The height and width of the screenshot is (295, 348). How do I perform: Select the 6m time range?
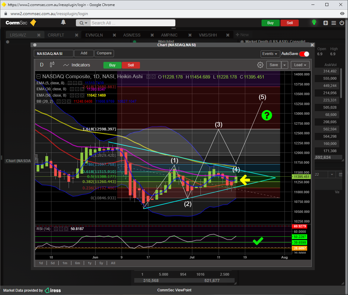pyautogui.click(x=77, y=263)
